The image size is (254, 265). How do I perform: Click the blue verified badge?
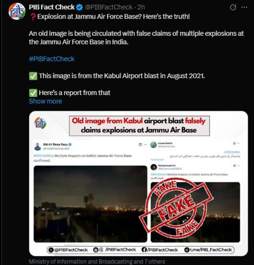[80, 7]
